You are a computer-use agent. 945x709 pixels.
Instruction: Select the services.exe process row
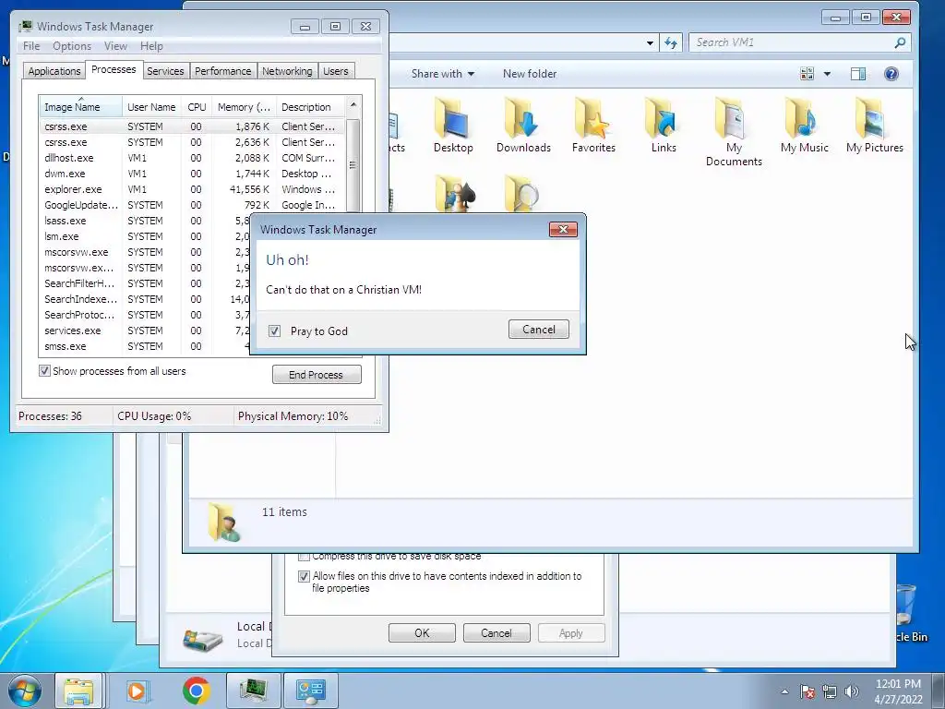click(145, 330)
